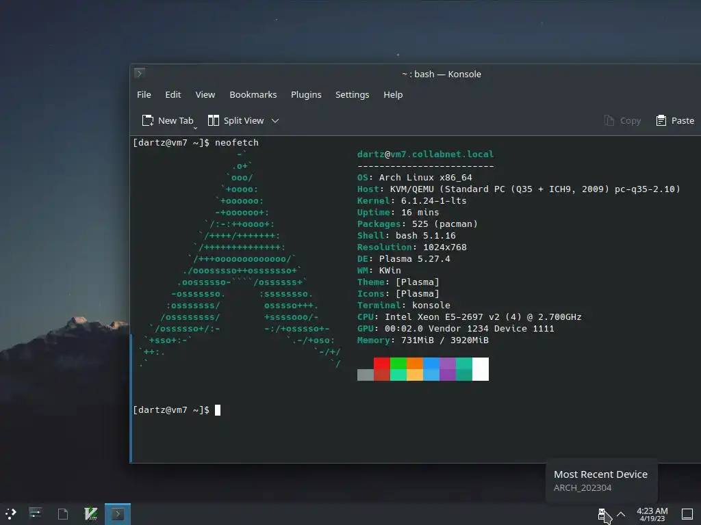The height and width of the screenshot is (525, 701).
Task: Click the 'DE: Plasma 5.27.4' line
Action: [404, 258]
